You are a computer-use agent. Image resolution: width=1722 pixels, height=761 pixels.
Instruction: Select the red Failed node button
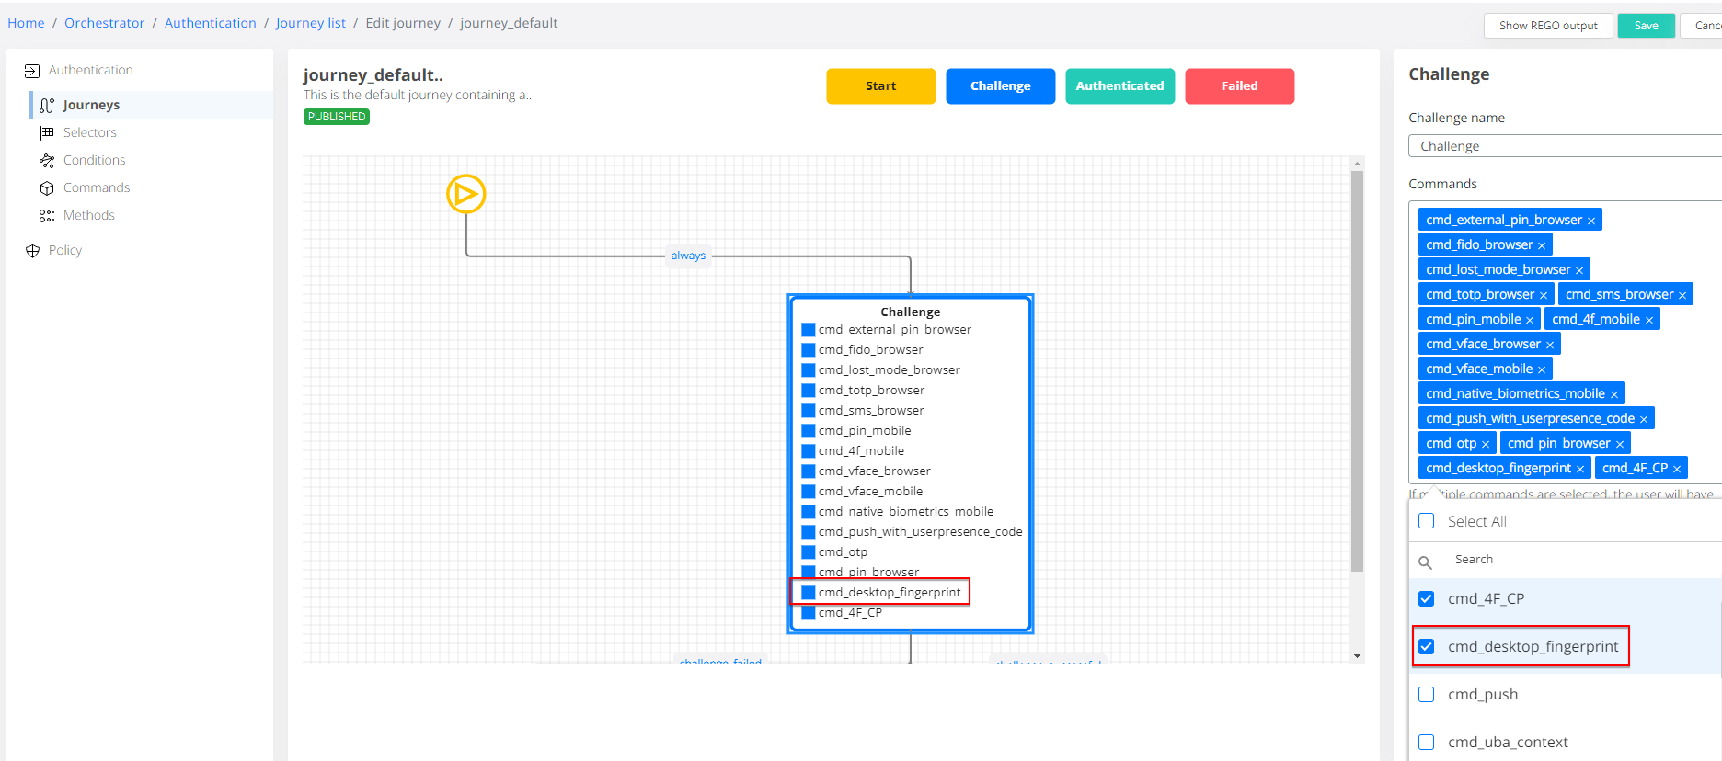[1238, 86]
